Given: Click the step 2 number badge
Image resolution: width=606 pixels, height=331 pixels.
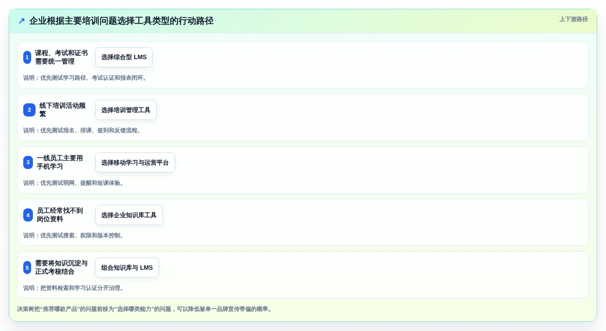Looking at the screenshot, I should (x=29, y=110).
